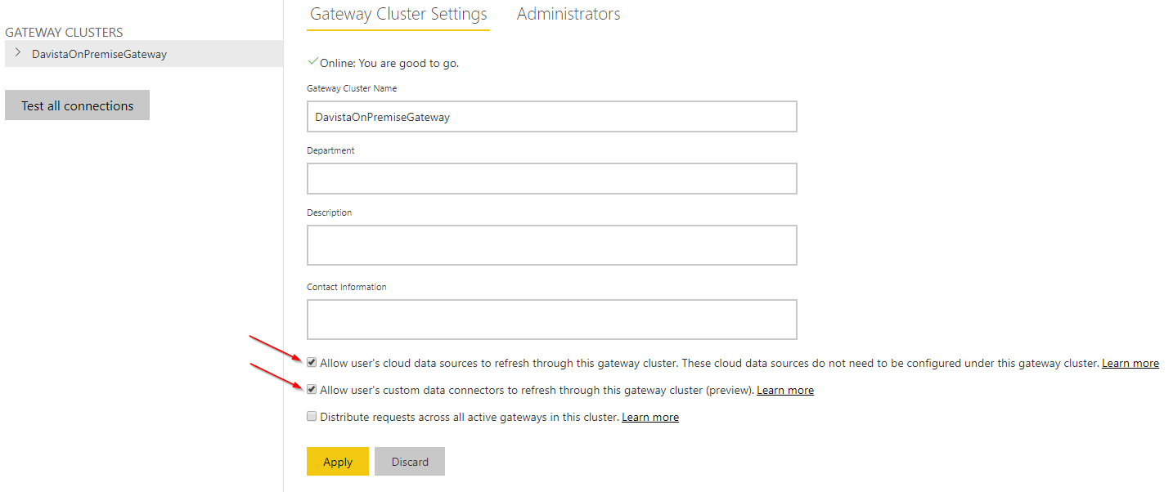The image size is (1173, 492).
Task: Click the Discard button
Action: [x=410, y=462]
